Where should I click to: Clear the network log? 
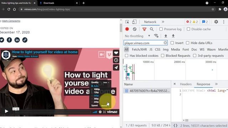[x=135, y=29]
